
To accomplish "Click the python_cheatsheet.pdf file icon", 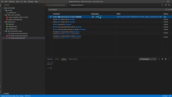I will click(7, 20).
